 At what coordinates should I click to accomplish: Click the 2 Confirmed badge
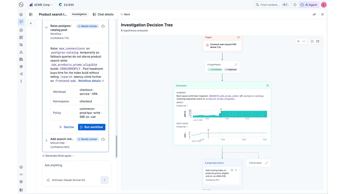(214, 70)
